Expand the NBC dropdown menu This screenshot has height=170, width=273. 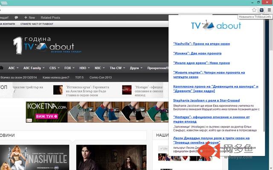click(99, 68)
